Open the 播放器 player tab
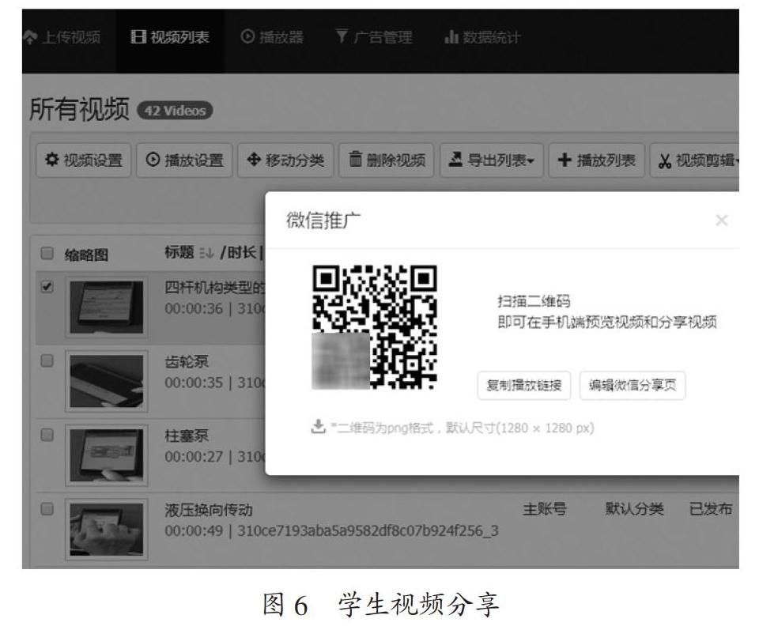 (x=271, y=37)
